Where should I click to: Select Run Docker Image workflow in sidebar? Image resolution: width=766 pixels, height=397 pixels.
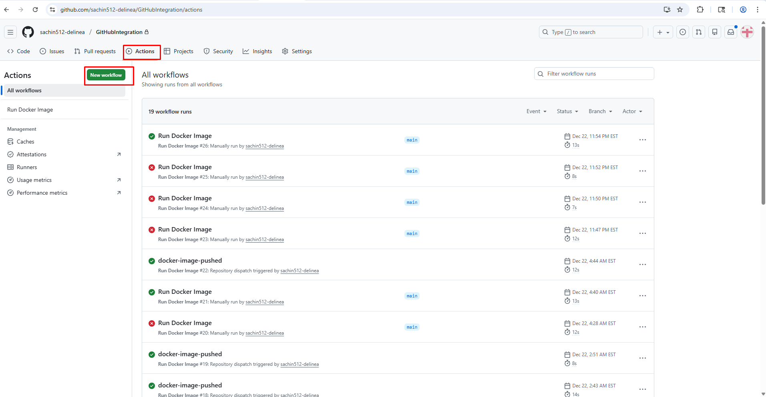coord(30,110)
